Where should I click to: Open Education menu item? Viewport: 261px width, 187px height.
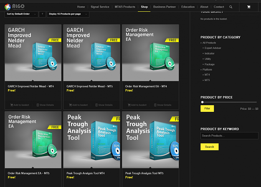188,7
